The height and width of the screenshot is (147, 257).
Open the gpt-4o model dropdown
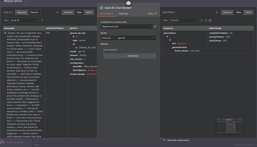(136, 38)
